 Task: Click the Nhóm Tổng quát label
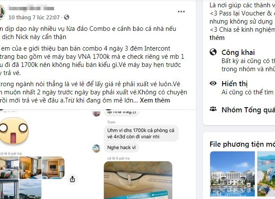(248, 110)
